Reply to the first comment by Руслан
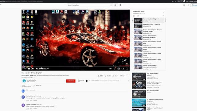The height and width of the screenshot is (111, 197). pyautogui.click(x=35, y=101)
